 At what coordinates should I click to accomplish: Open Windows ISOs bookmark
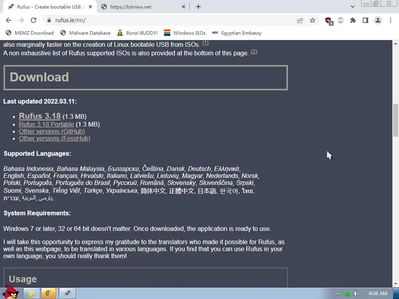coord(185,33)
